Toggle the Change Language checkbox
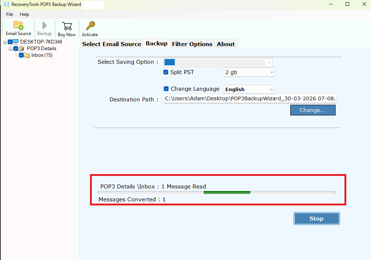 click(166, 89)
